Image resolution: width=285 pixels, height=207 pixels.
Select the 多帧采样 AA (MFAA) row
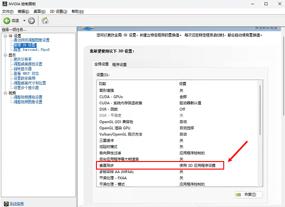[178, 171]
